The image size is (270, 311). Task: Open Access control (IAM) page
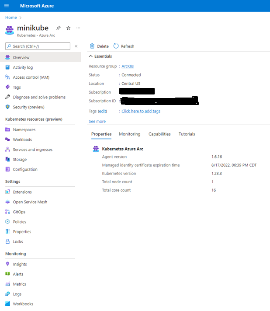coord(31,77)
